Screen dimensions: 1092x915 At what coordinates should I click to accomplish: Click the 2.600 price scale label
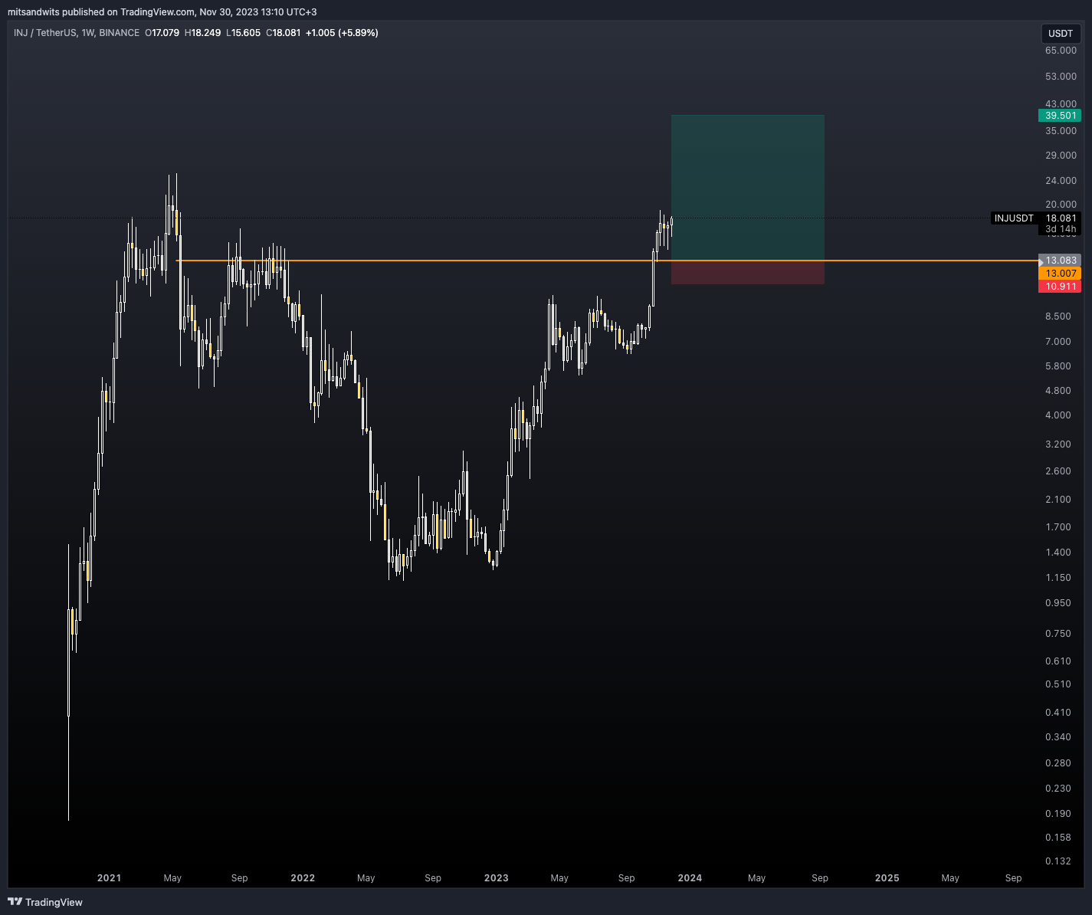1058,471
